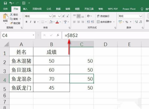Toggle Underline formatting
The height and width of the screenshot is (109, 149).
coord(35,22)
